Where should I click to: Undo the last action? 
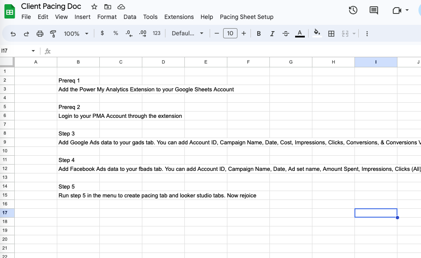click(13, 34)
